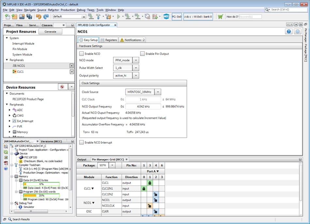The image size is (310, 224).
Task: Open the Clock Source HFINTOSC_16MHz dropdown
Action: (x=158, y=92)
